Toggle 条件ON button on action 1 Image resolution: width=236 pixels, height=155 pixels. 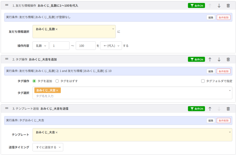pos(196,6)
